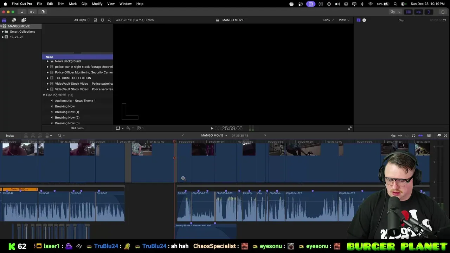
Task: Click the browser search magnifier icon
Action: click(109, 20)
